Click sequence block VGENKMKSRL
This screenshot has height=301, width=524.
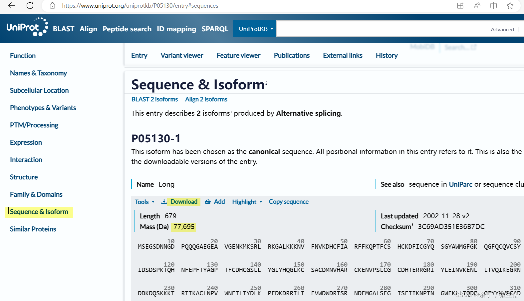(243, 247)
